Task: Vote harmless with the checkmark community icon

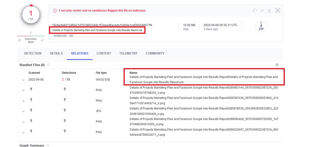Action: pyautogui.click(x=42, y=40)
